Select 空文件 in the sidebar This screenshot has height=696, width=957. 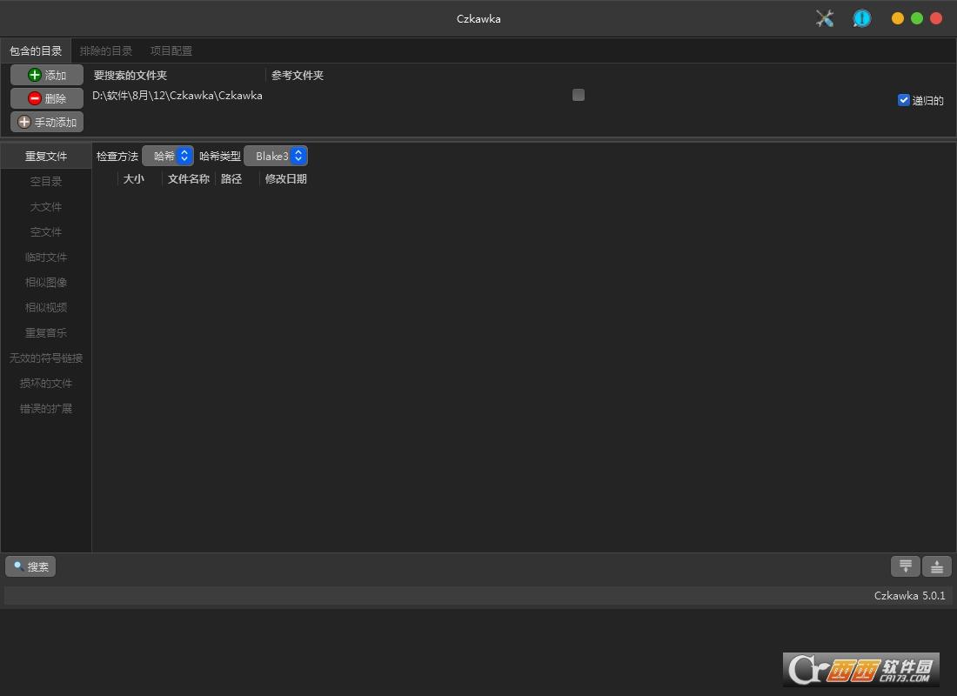(46, 232)
